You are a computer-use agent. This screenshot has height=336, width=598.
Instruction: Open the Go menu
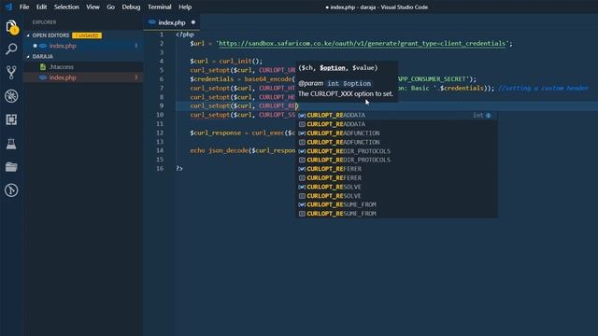click(x=110, y=7)
